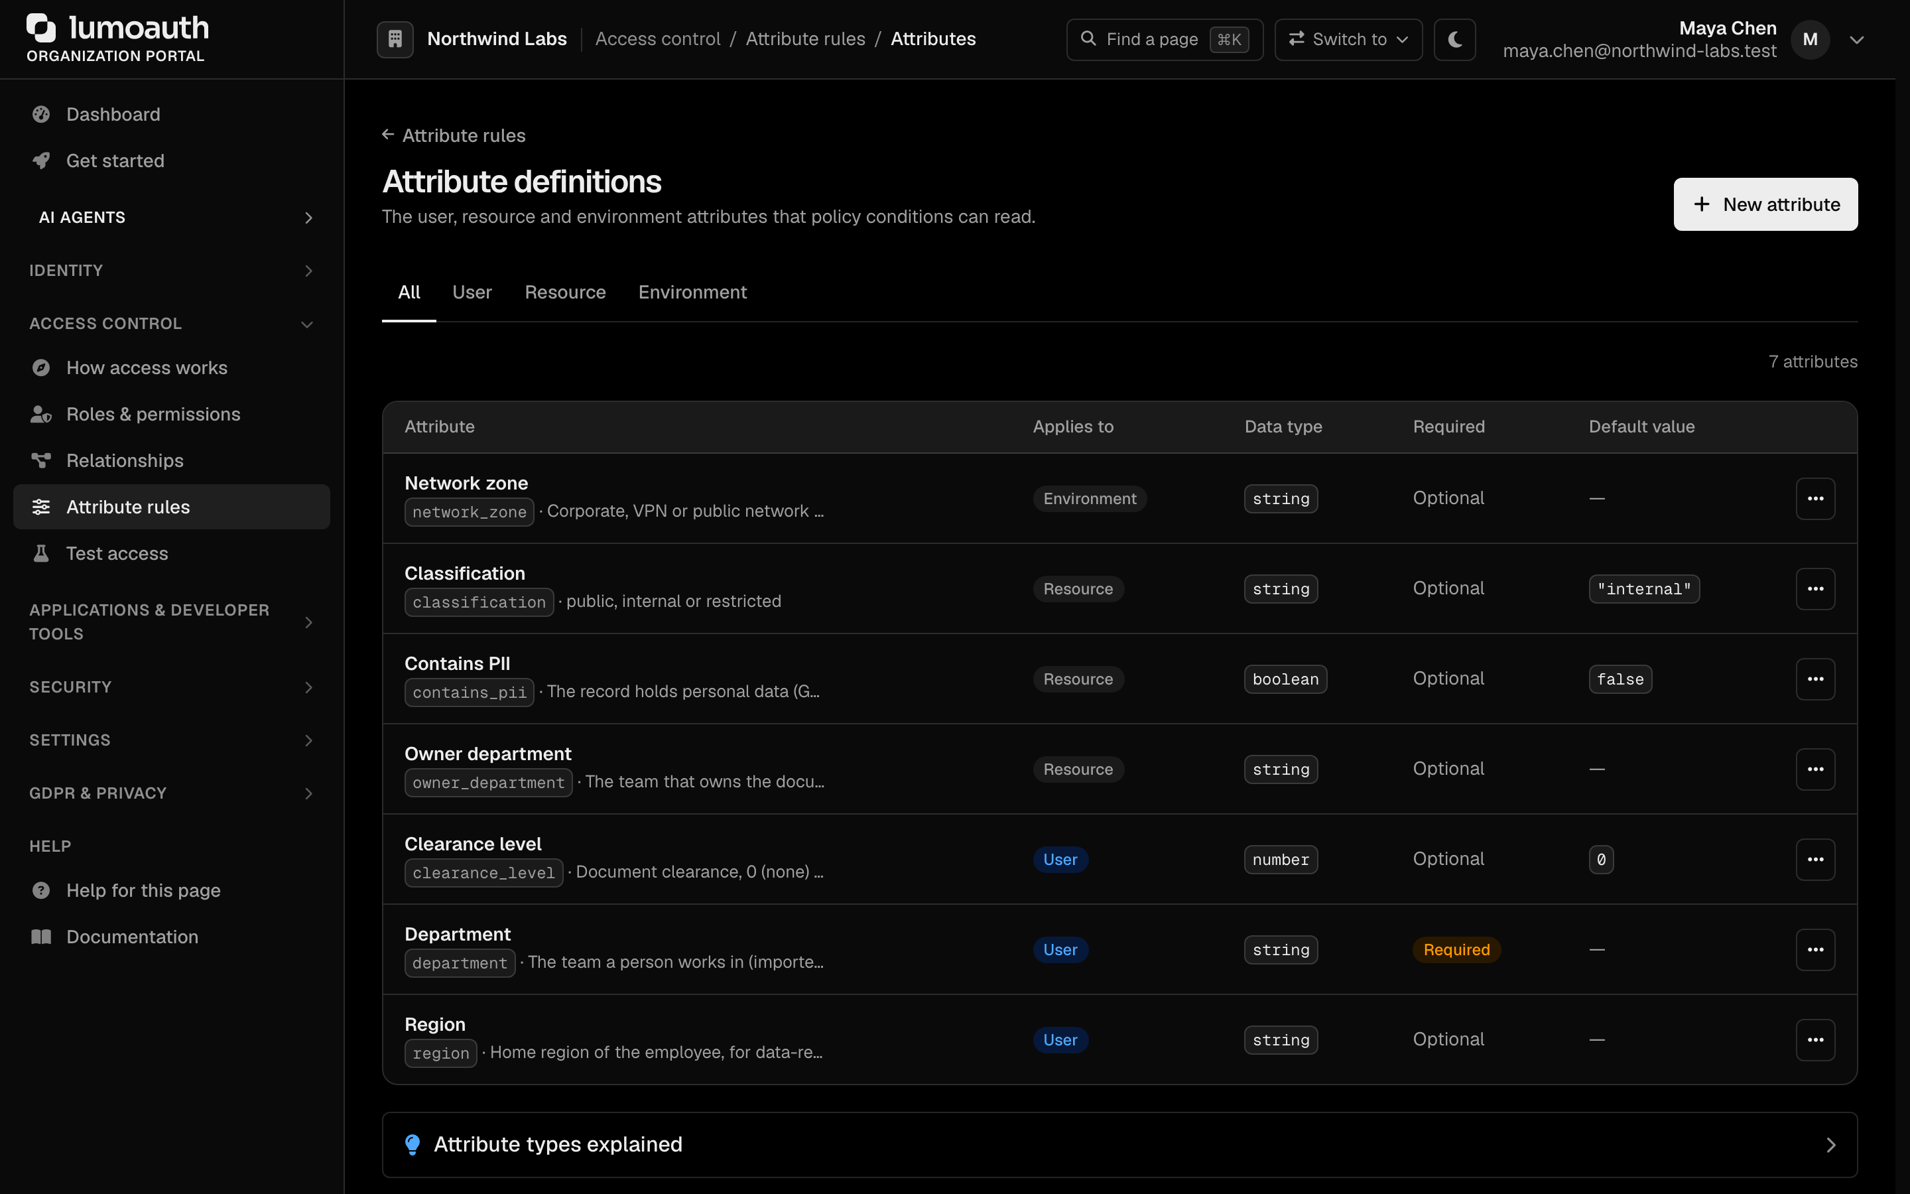Open actions menu for Region row
Screen dimensions: 1910x1194
coord(1815,1040)
